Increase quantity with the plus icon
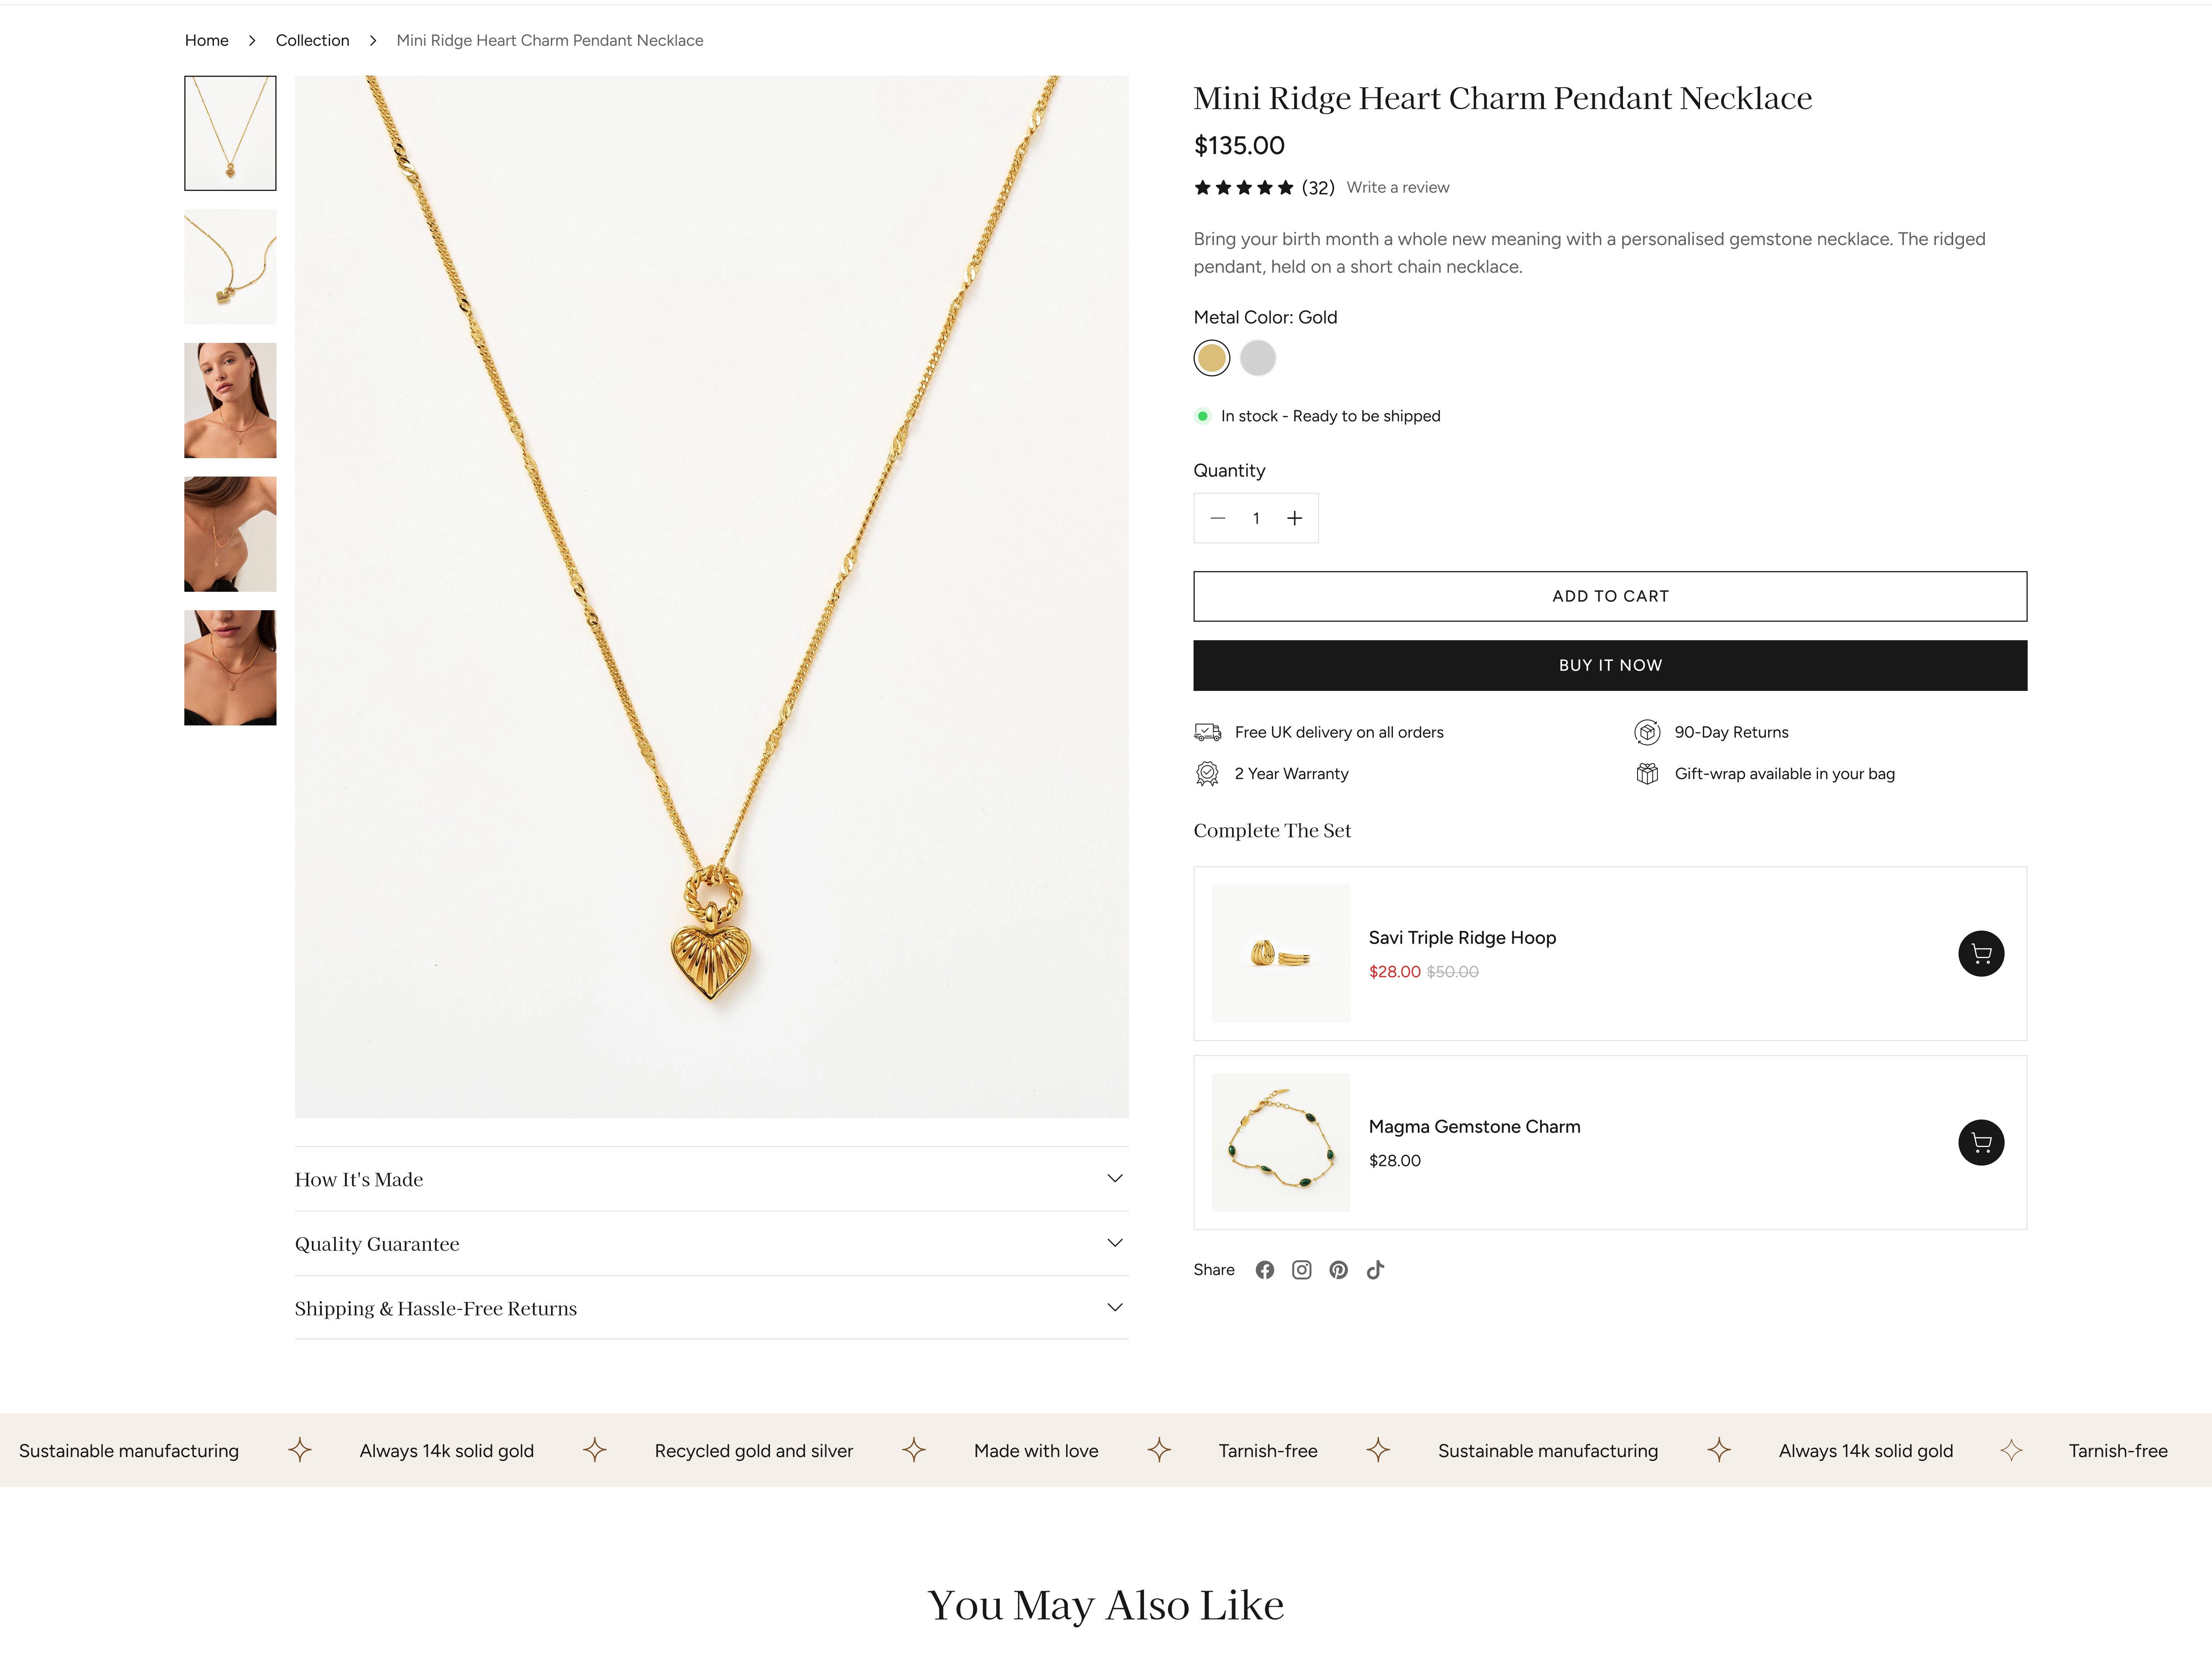2212x1659 pixels. [x=1294, y=518]
